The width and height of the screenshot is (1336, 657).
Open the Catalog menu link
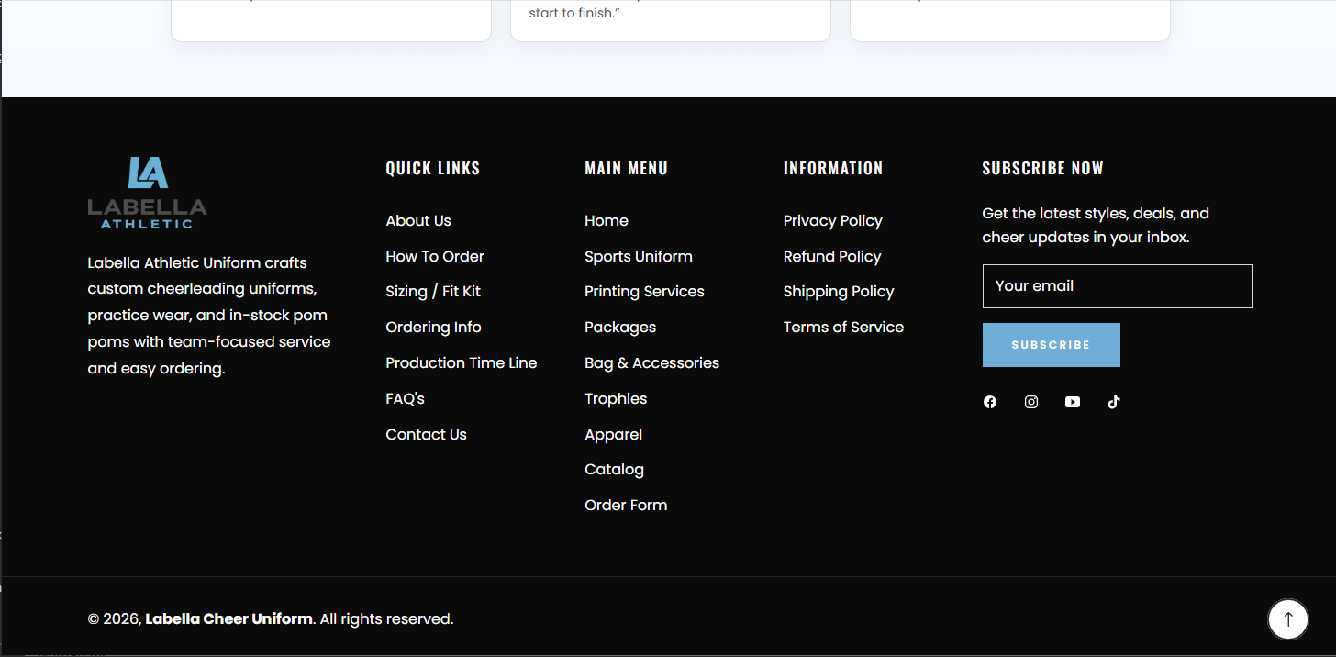(x=615, y=470)
